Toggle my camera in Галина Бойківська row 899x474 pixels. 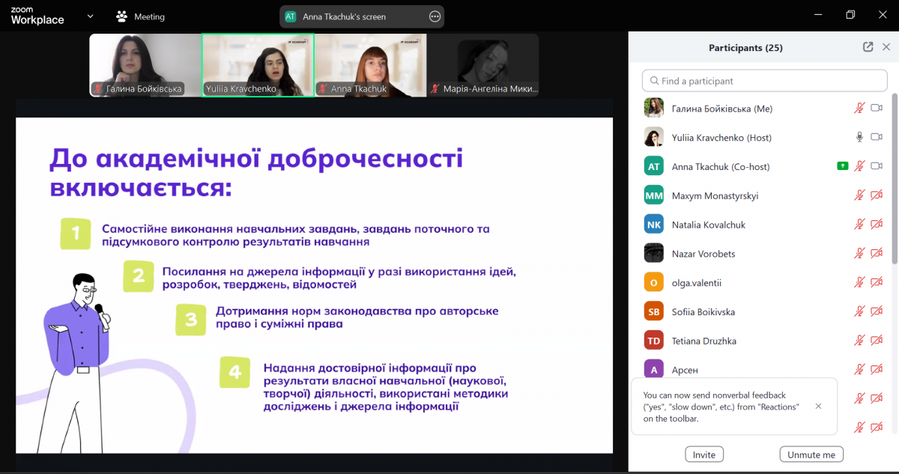(x=877, y=109)
